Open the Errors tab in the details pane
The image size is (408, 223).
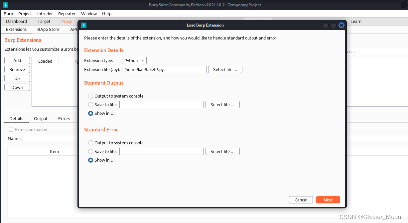64,118
